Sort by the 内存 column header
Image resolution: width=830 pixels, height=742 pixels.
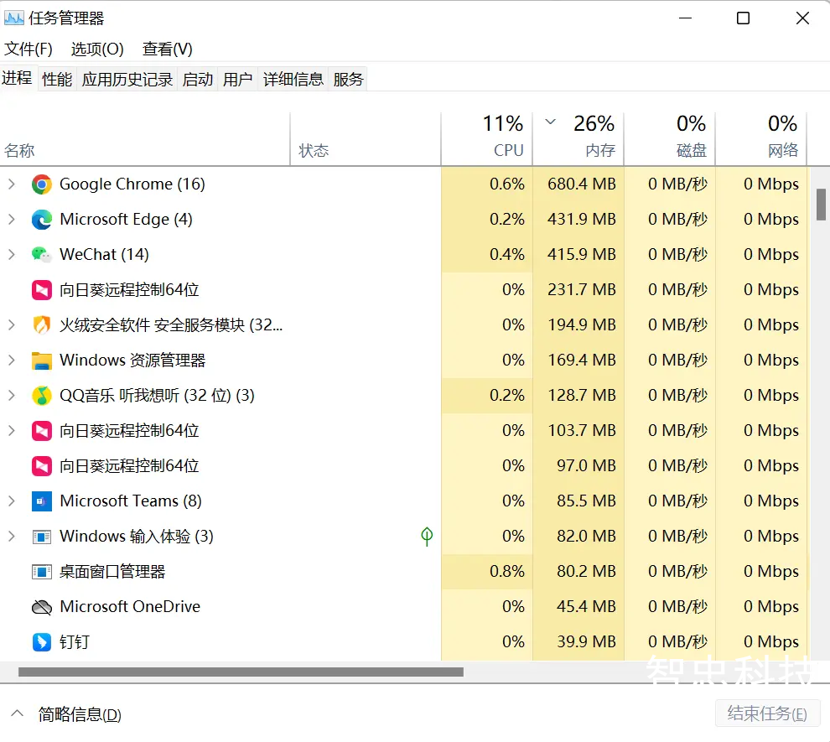(578, 139)
